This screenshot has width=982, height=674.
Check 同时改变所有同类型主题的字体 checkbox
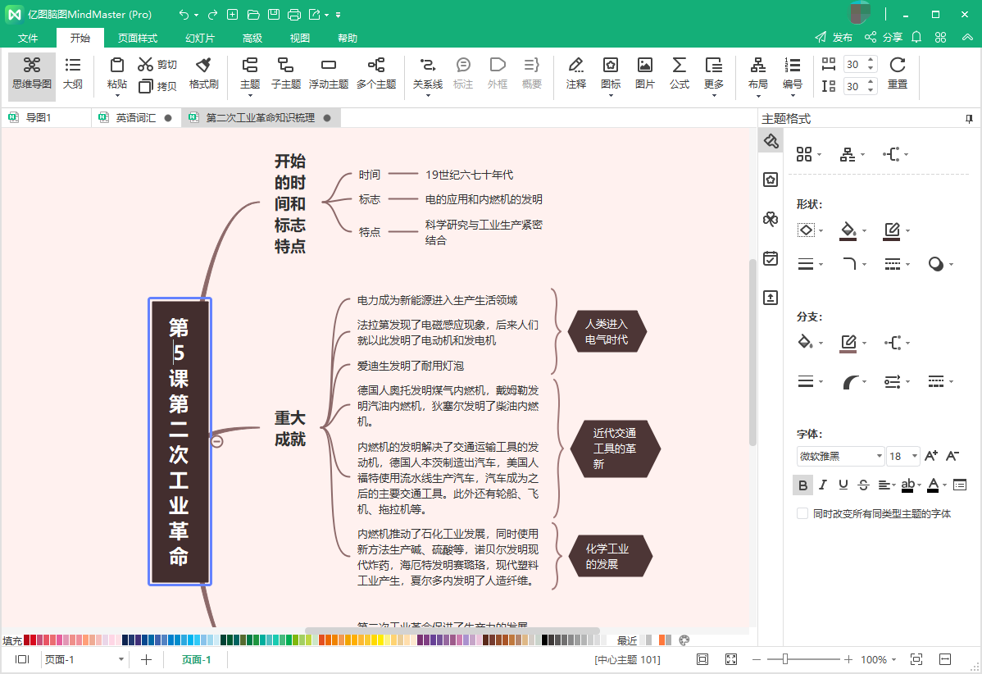802,513
